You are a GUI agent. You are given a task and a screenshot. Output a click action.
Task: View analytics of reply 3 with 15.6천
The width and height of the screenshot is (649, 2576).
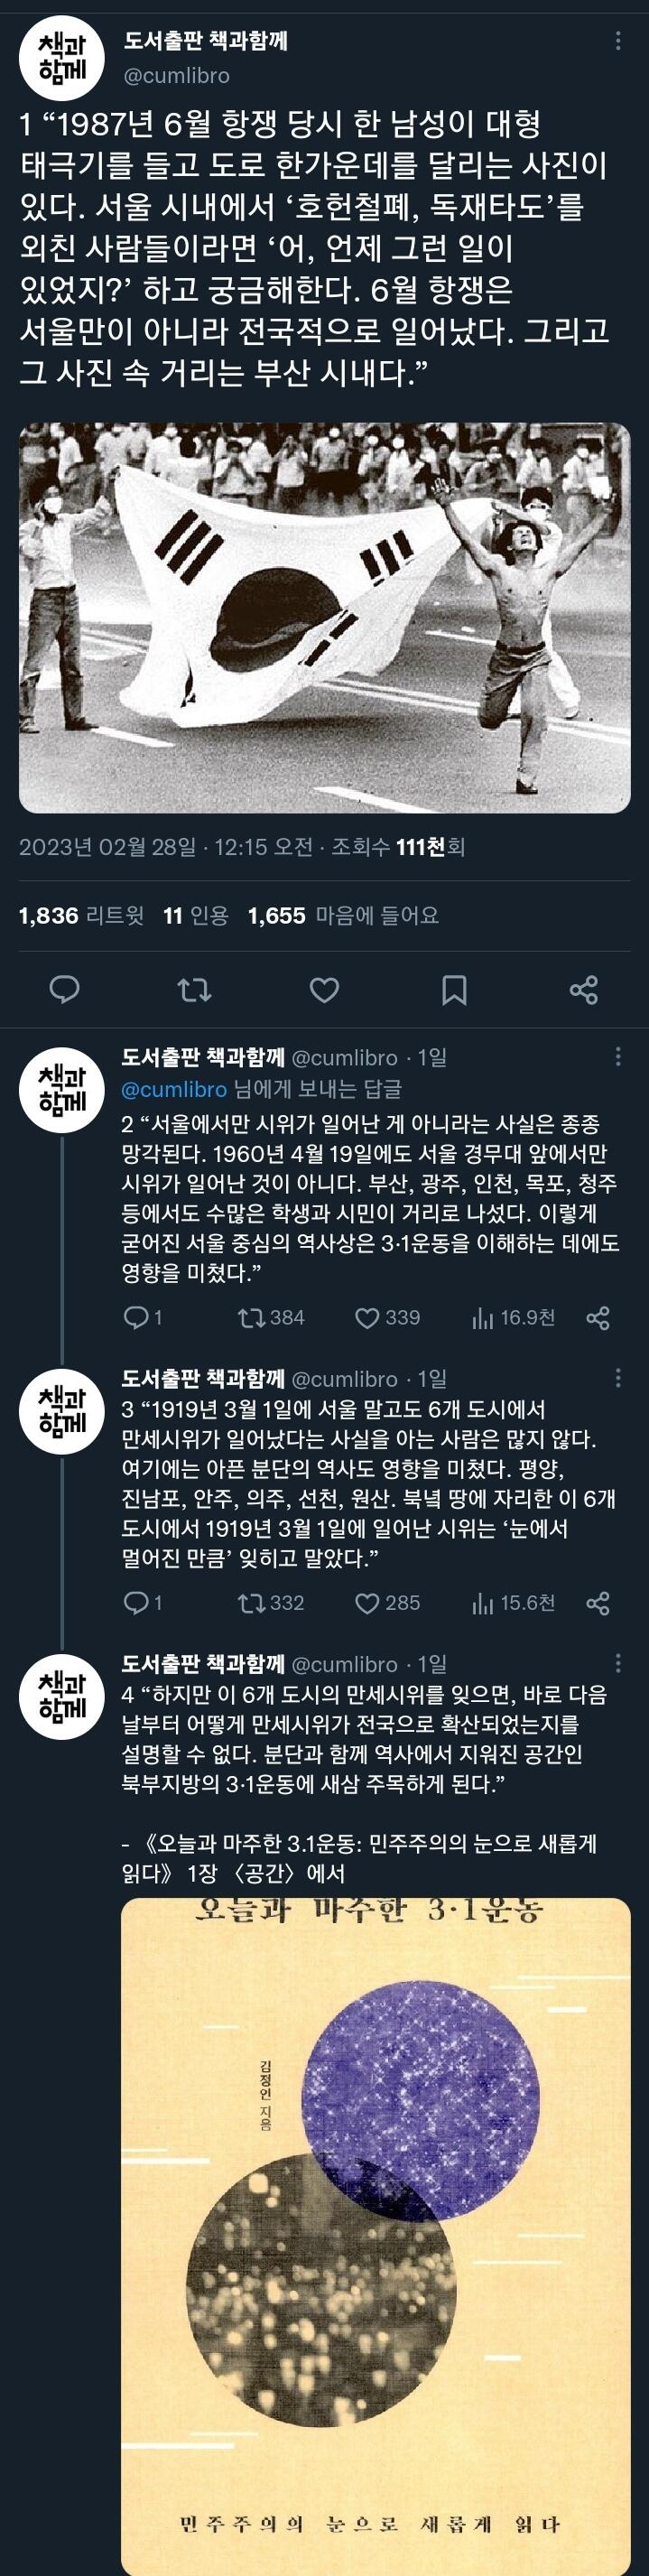point(513,1603)
